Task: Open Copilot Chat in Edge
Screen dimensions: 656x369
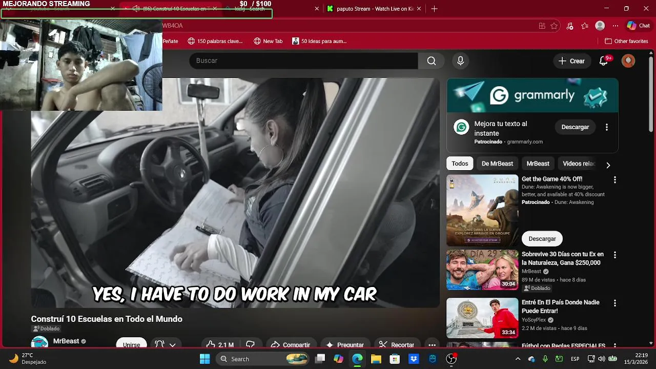Action: coord(639,26)
